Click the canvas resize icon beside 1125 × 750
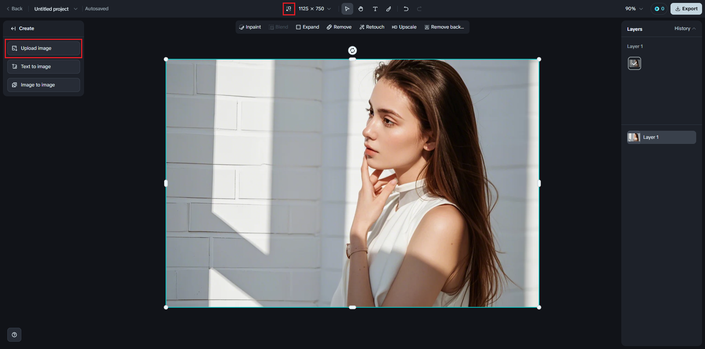 [289, 9]
